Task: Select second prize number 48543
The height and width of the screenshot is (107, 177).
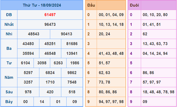Action: 34,34
